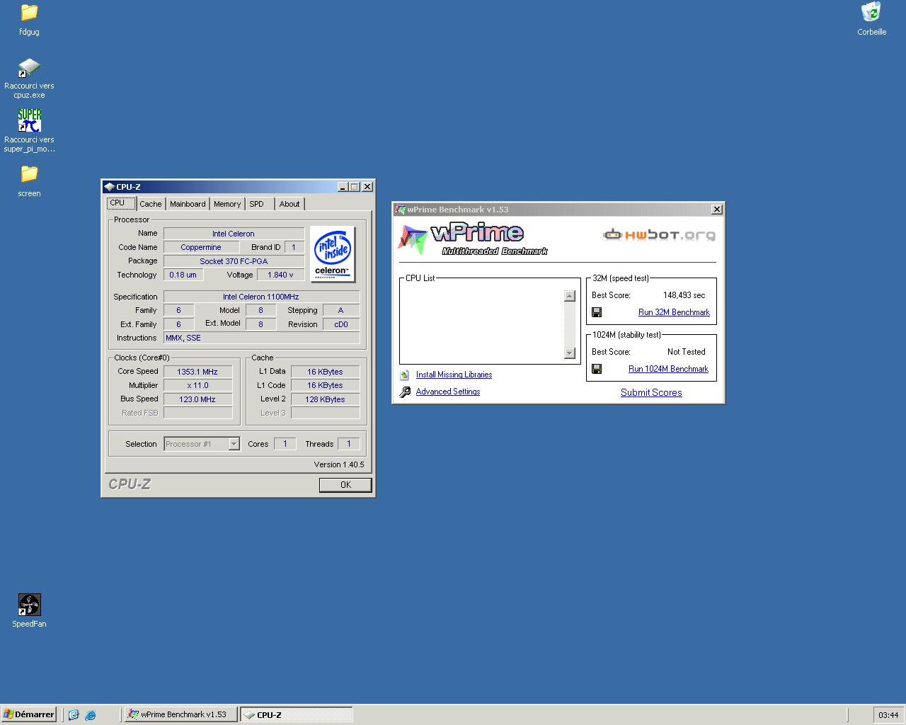Click the wPrime title bar icon
This screenshot has height=725, width=906.
pos(401,210)
